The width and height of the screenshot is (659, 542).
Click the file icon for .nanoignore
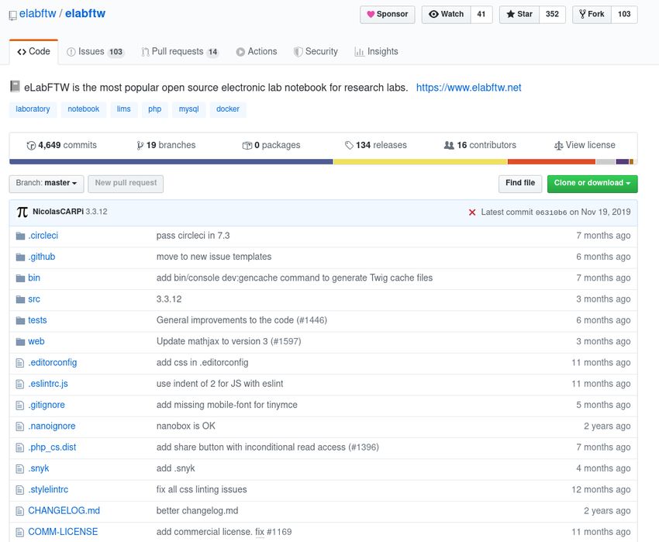[x=19, y=426]
